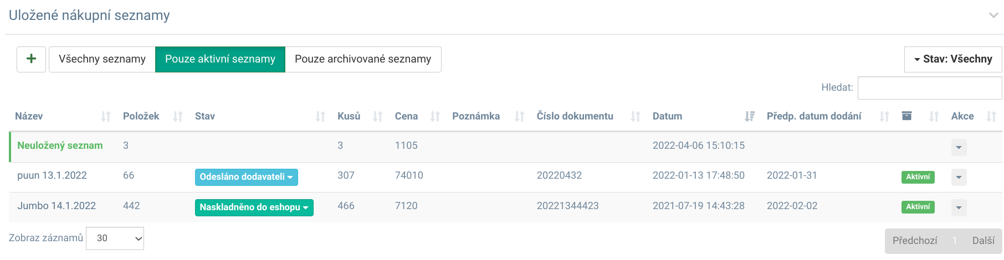Sort table by Název column
This screenshot has width=1004, height=260.
[29, 116]
